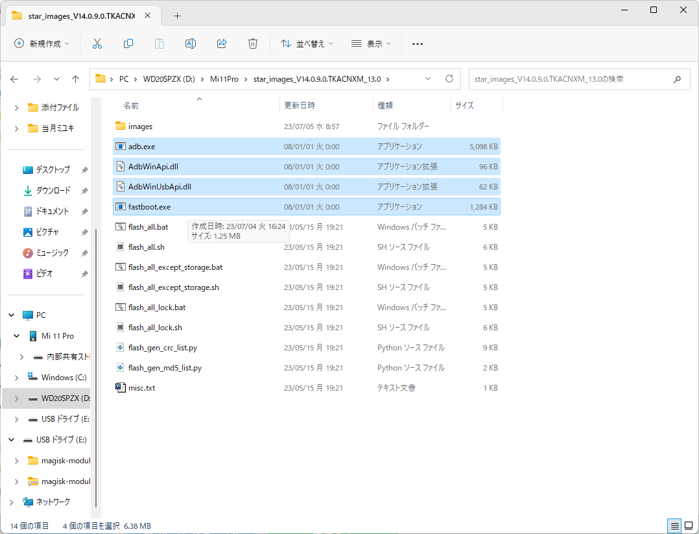Viewport: 699px width, 534px height.
Task: Switch to large thumbnails view in status bar
Action: [x=689, y=526]
